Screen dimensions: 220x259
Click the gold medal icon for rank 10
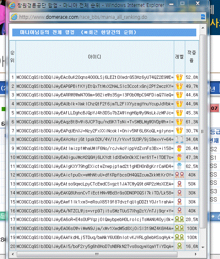pos(179,157)
